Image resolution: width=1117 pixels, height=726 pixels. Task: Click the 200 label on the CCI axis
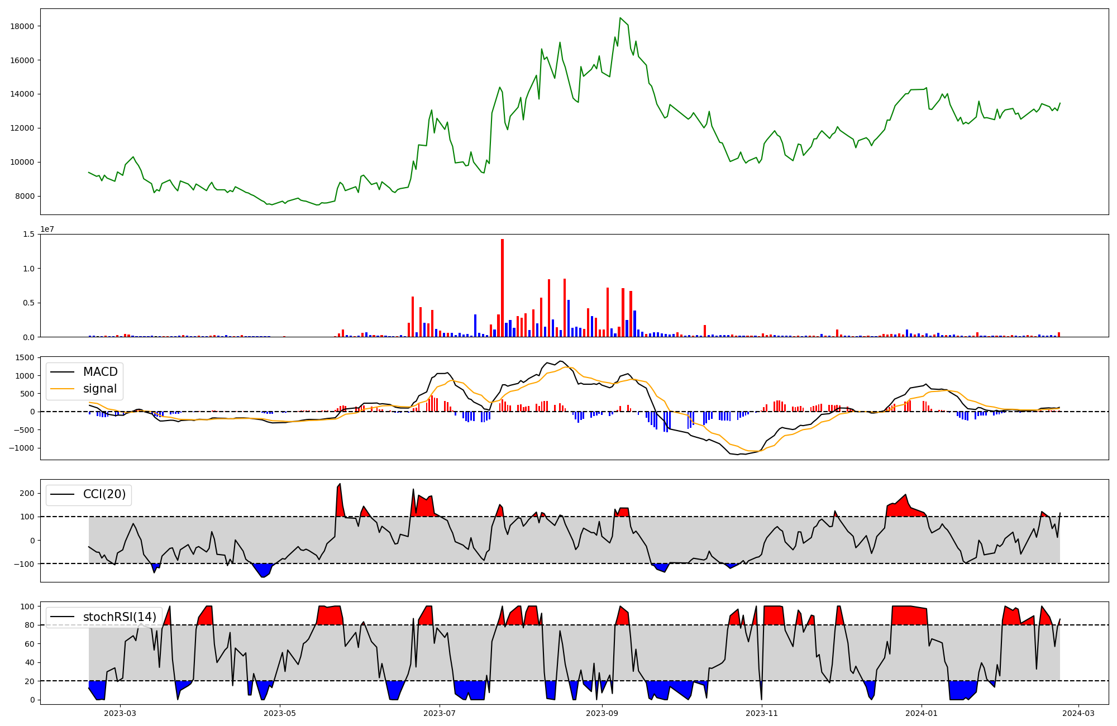click(x=27, y=493)
